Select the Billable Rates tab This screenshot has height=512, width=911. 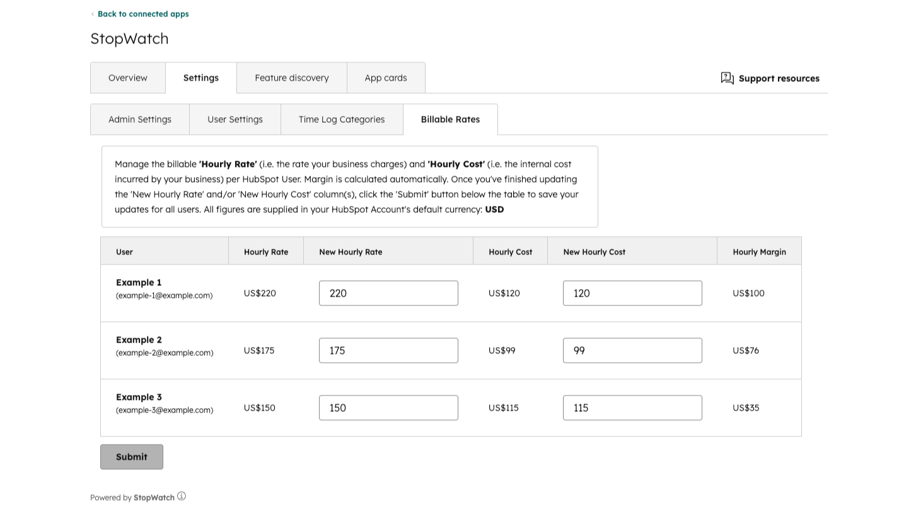(450, 119)
